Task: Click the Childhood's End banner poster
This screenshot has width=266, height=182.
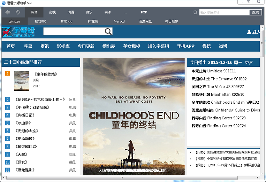Action: point(134,117)
